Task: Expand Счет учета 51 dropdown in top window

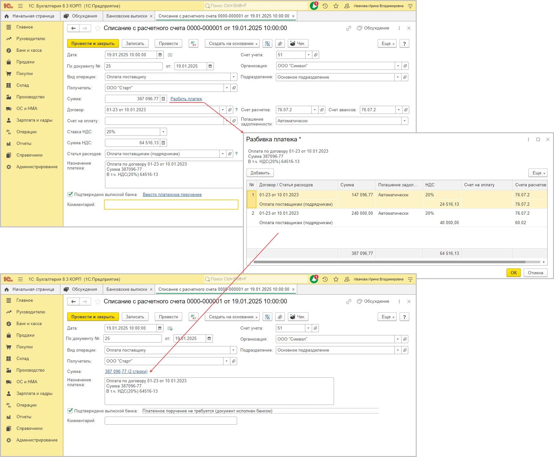Action: 308,55
